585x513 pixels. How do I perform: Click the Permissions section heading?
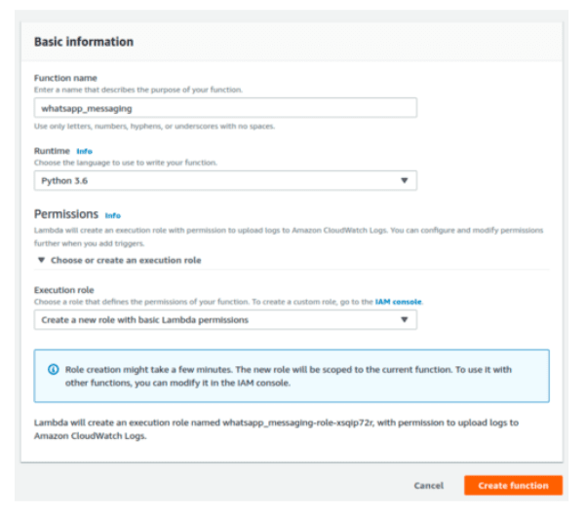(x=66, y=214)
